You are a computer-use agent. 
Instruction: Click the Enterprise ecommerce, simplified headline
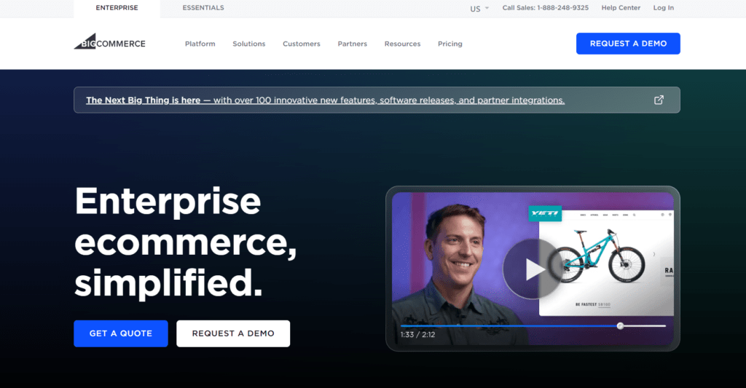[x=186, y=242]
